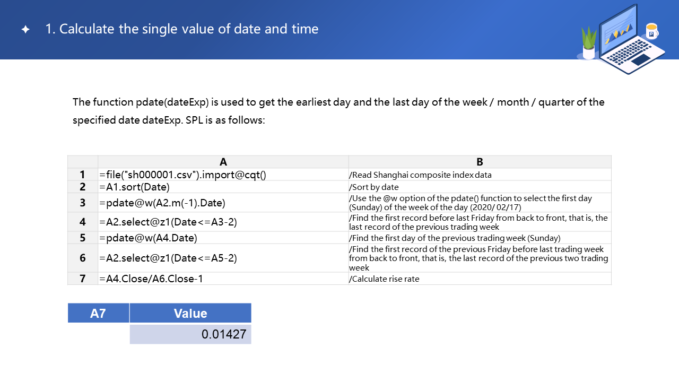Click the potted plant illustration
The height and width of the screenshot is (382, 679).
[x=589, y=44]
